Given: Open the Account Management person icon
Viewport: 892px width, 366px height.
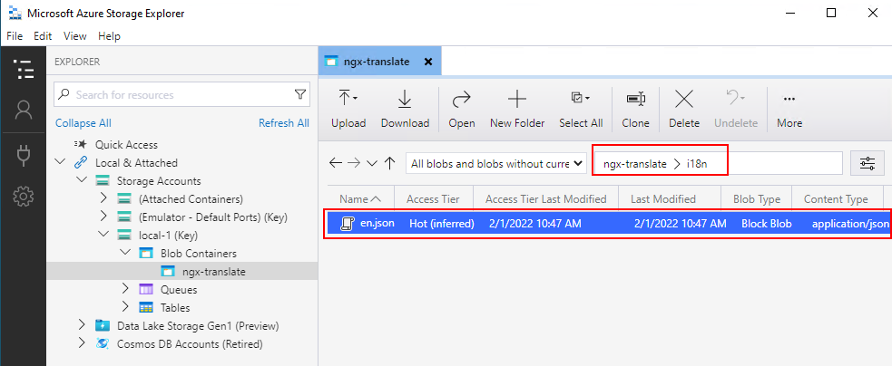Looking at the screenshot, I should (24, 110).
